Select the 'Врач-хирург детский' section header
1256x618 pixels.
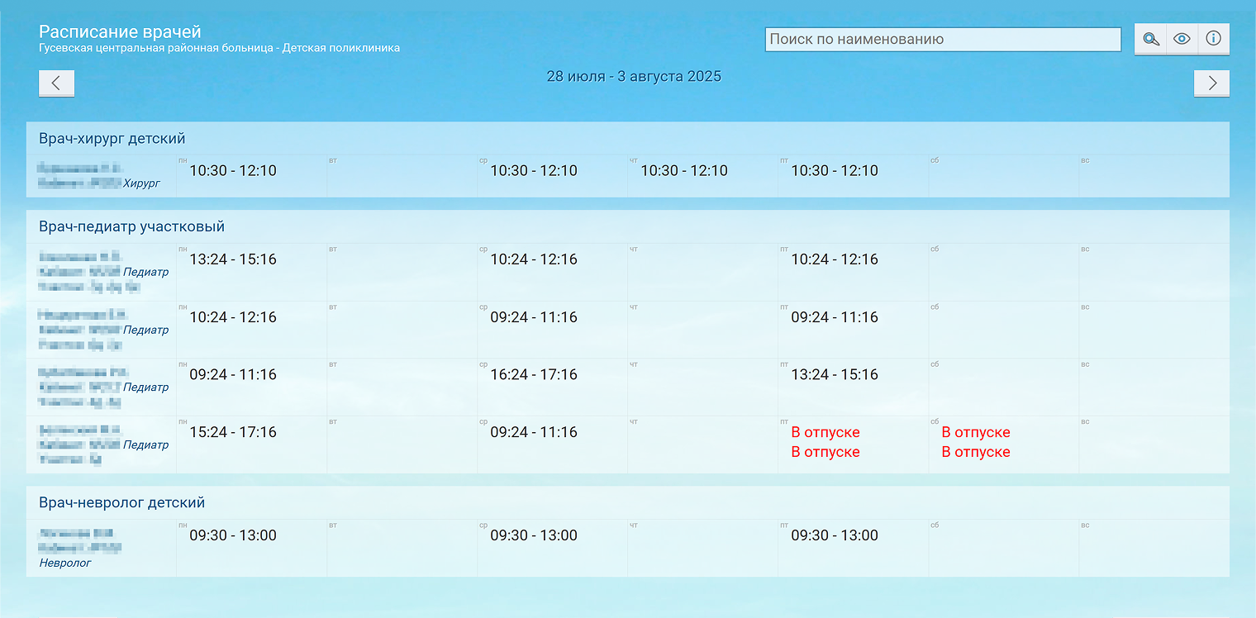tap(112, 138)
